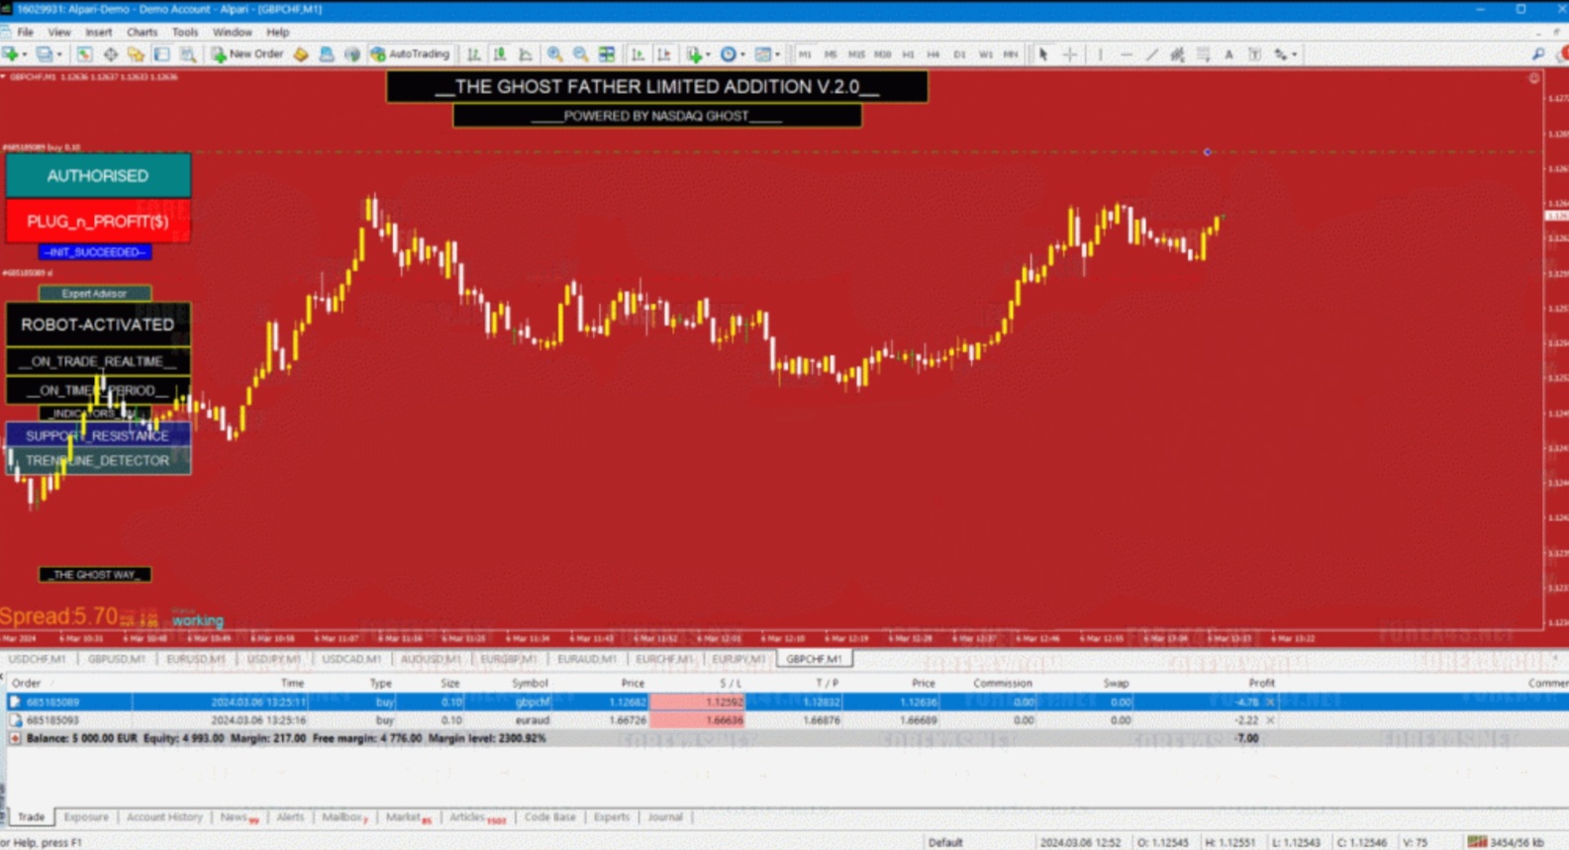Open the Periodicity clock icon
This screenshot has width=1569, height=850.
(729, 54)
